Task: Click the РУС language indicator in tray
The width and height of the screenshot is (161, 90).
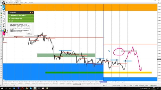Action: 150,88
